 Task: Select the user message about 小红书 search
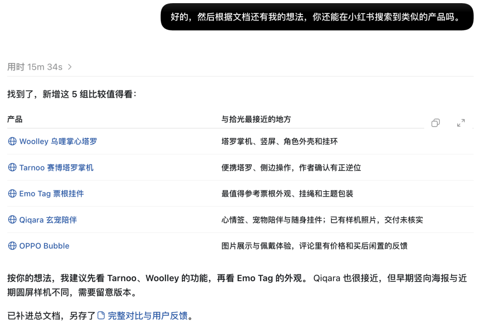[317, 17]
